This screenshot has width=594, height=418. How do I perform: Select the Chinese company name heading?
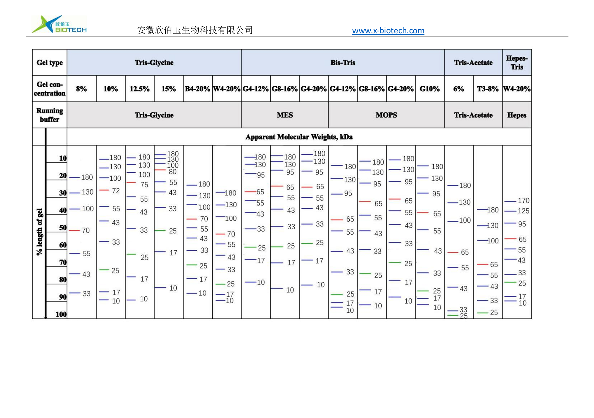click(195, 30)
